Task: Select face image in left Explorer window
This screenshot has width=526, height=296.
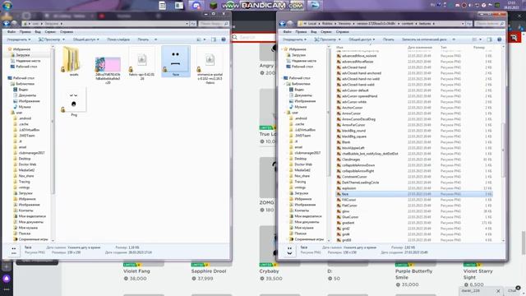Action: [x=175, y=62]
